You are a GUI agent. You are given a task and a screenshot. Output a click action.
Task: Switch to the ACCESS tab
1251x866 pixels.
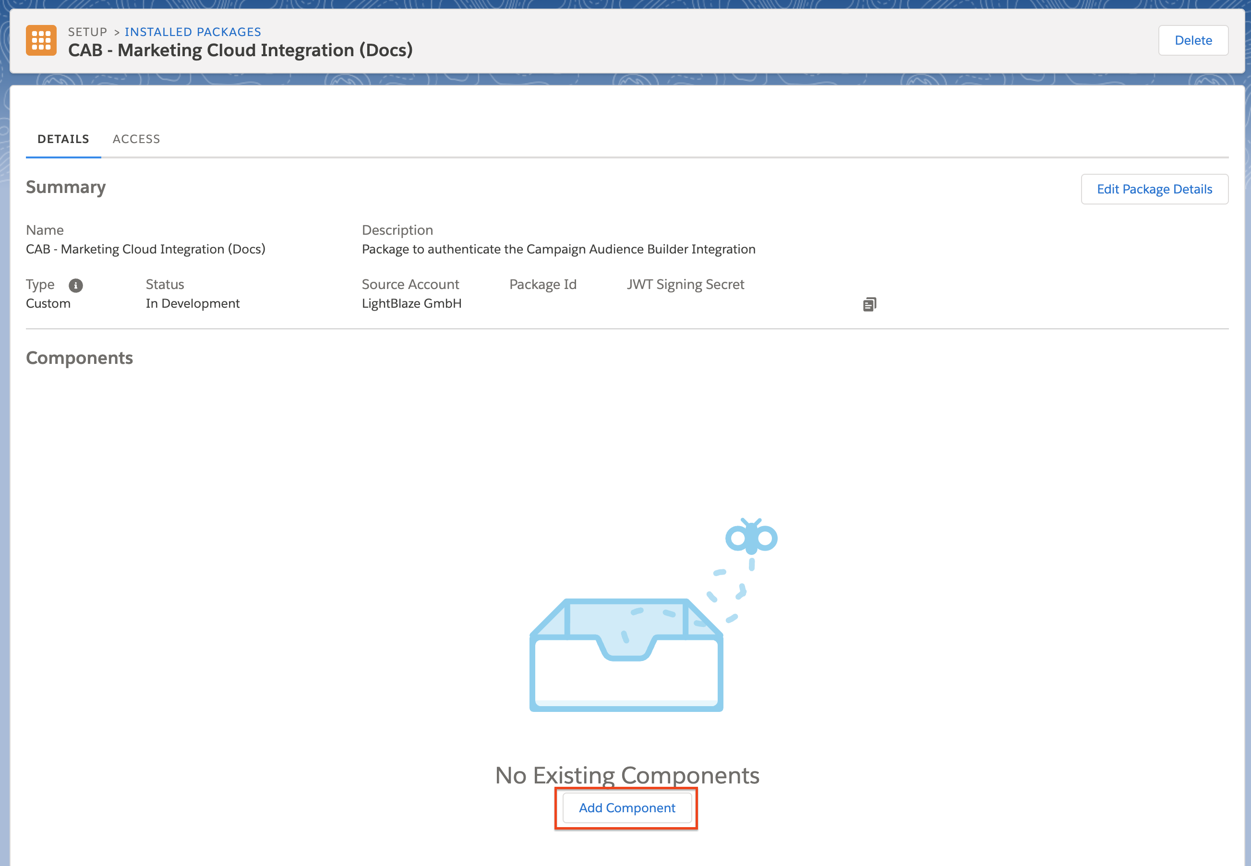(136, 139)
